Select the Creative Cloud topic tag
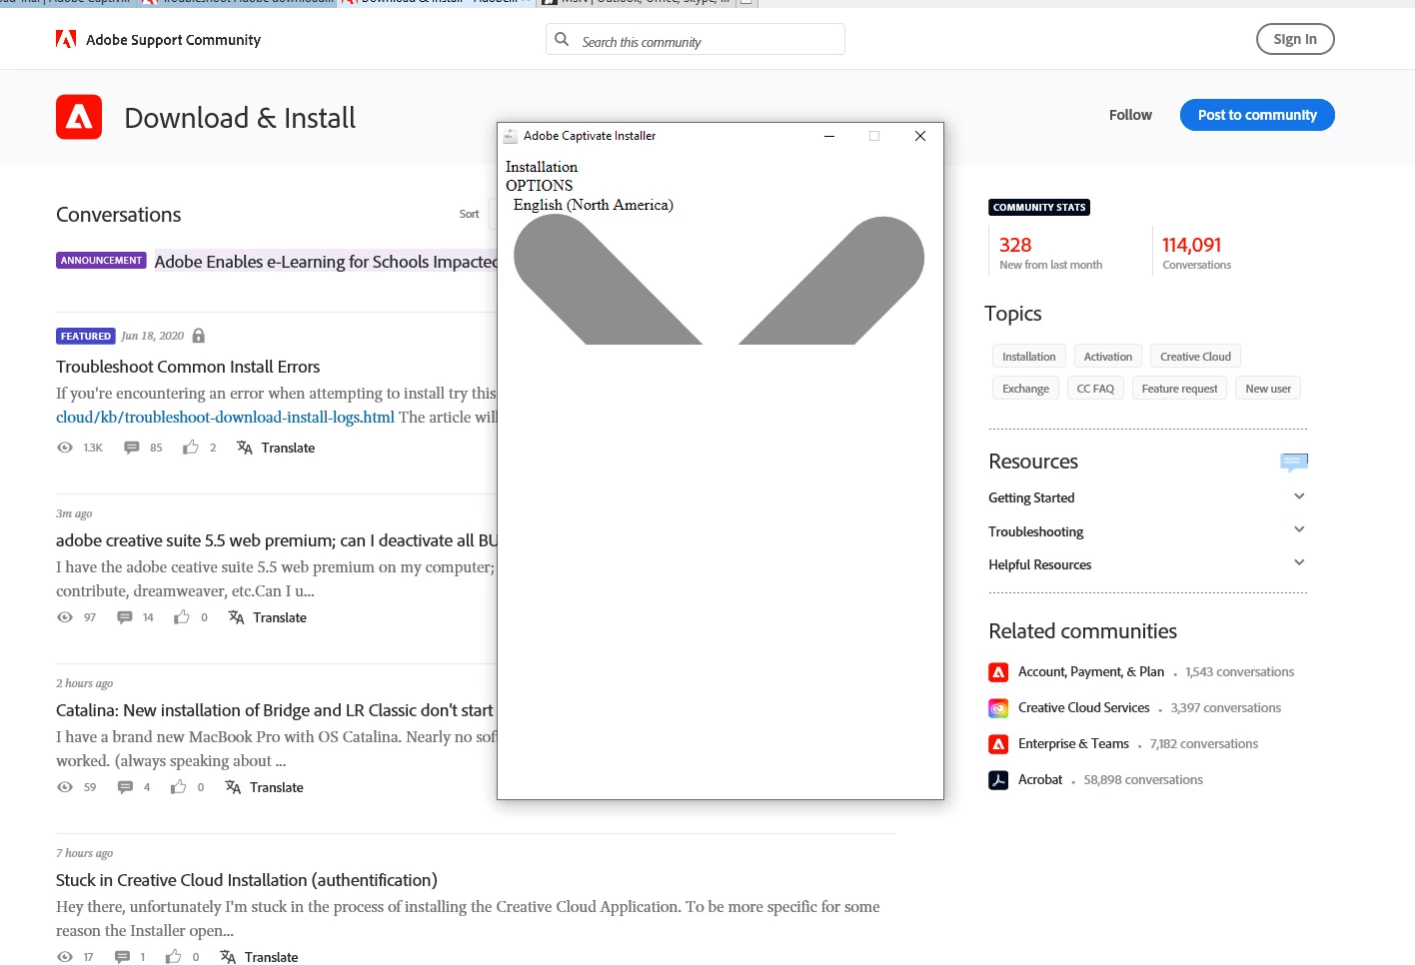Screen dimensions: 1415x965 click(x=1195, y=357)
